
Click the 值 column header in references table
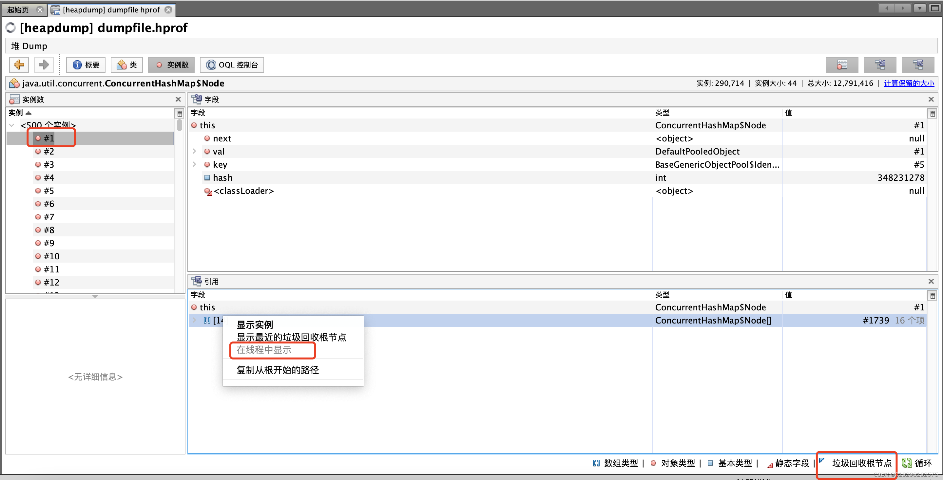pos(855,294)
